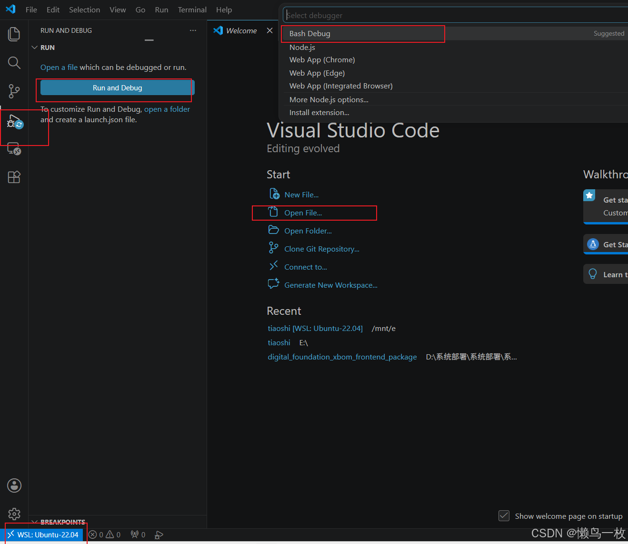Choose Web App (Chrome) debugger
Viewport: 628px width, 544px height.
pyautogui.click(x=455, y=60)
